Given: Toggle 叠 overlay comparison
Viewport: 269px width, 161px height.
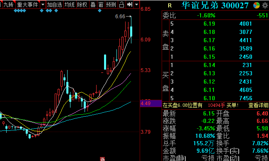Looking at the screenshot, I should (x=93, y=5).
